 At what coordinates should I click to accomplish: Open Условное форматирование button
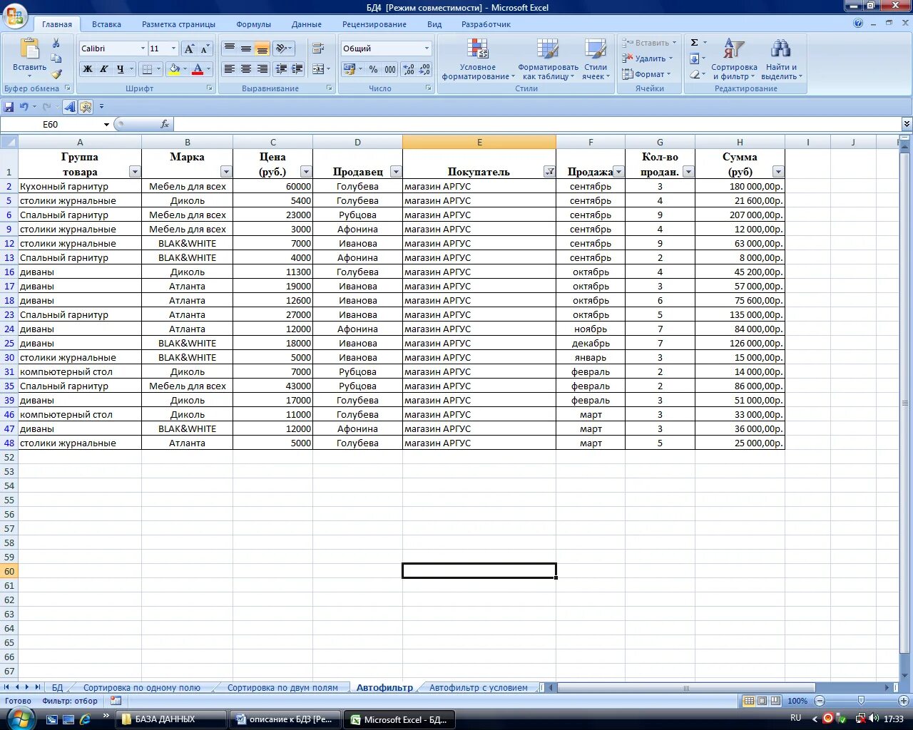point(478,59)
